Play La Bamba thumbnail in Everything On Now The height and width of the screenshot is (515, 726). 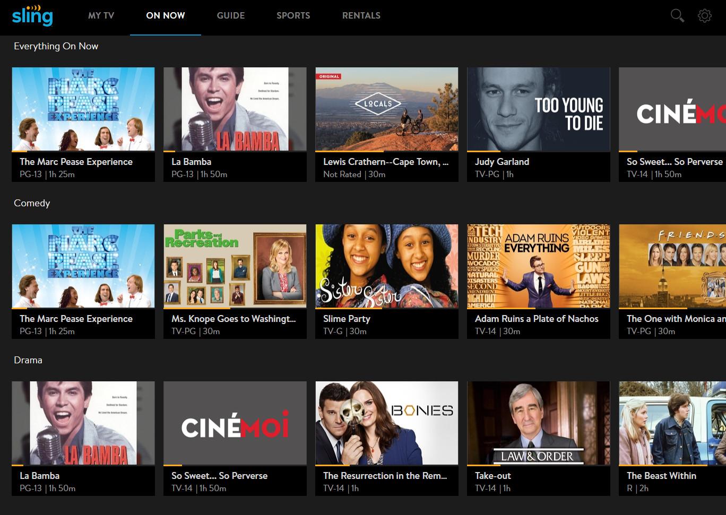pos(235,109)
